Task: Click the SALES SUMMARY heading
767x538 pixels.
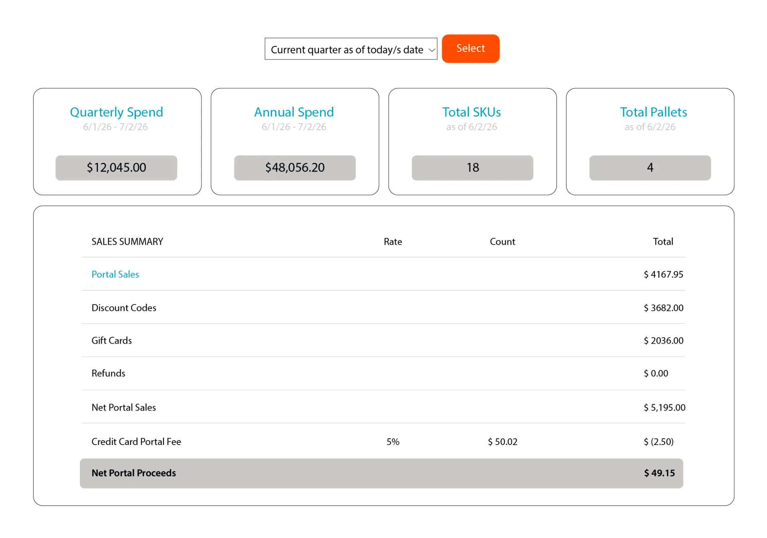Action: tap(127, 241)
